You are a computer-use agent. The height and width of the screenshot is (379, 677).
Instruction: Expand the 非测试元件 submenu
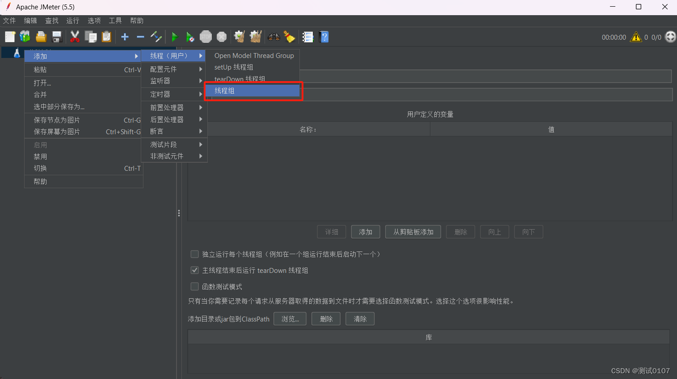point(173,156)
